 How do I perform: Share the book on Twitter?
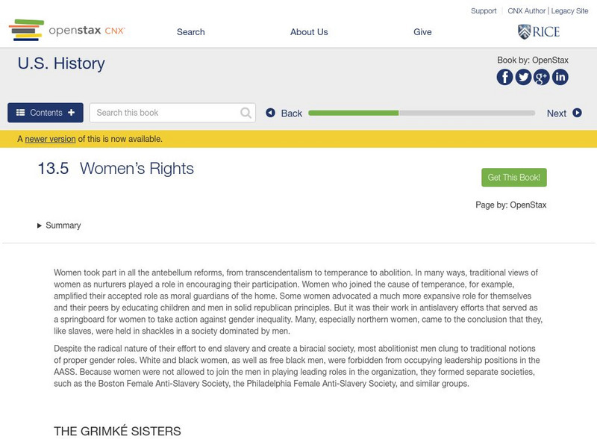523,77
